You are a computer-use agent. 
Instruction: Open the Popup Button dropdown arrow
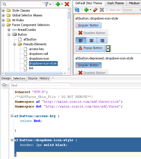(108, 49)
